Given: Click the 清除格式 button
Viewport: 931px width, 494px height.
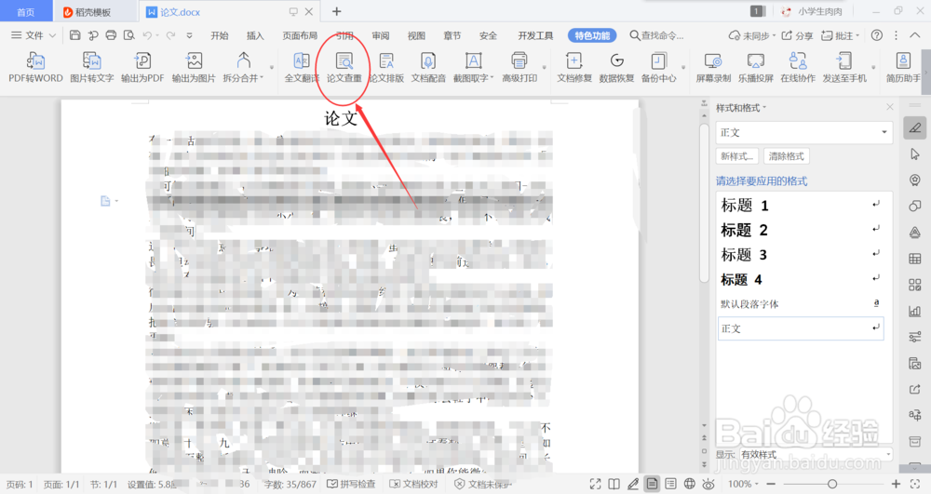Looking at the screenshot, I should (786, 156).
